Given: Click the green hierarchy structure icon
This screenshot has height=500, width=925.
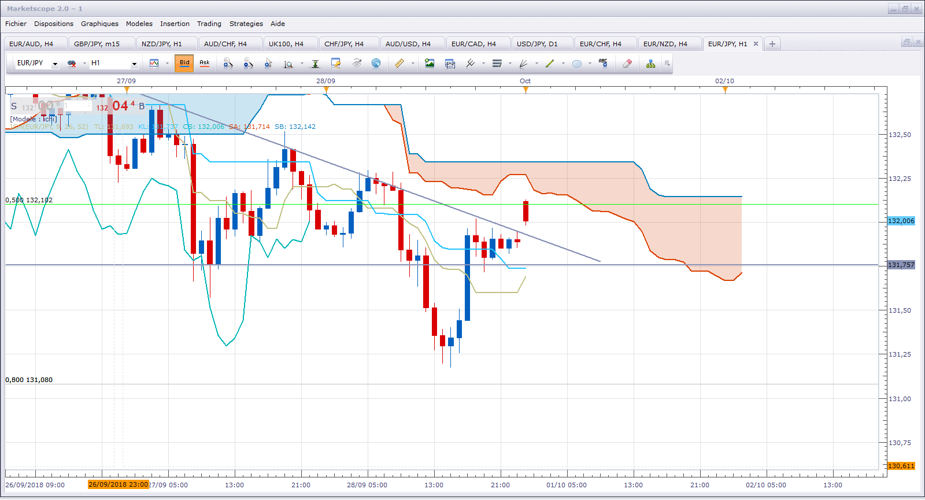Looking at the screenshot, I should coord(651,64).
